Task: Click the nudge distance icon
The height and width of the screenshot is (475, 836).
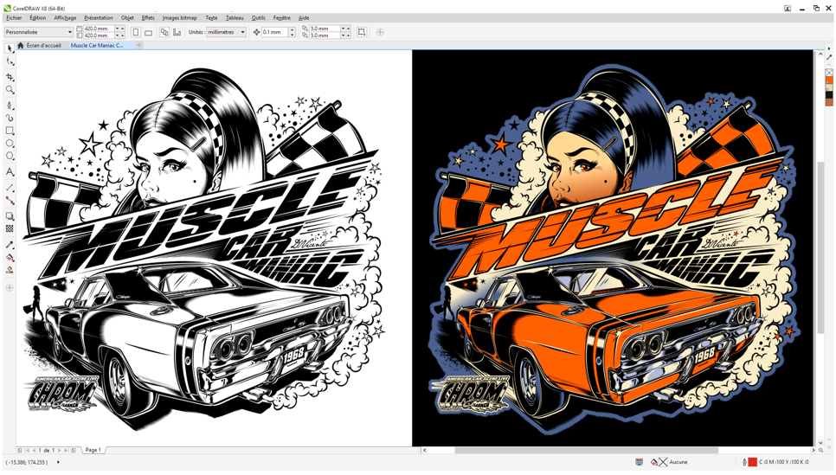Action: tap(256, 32)
